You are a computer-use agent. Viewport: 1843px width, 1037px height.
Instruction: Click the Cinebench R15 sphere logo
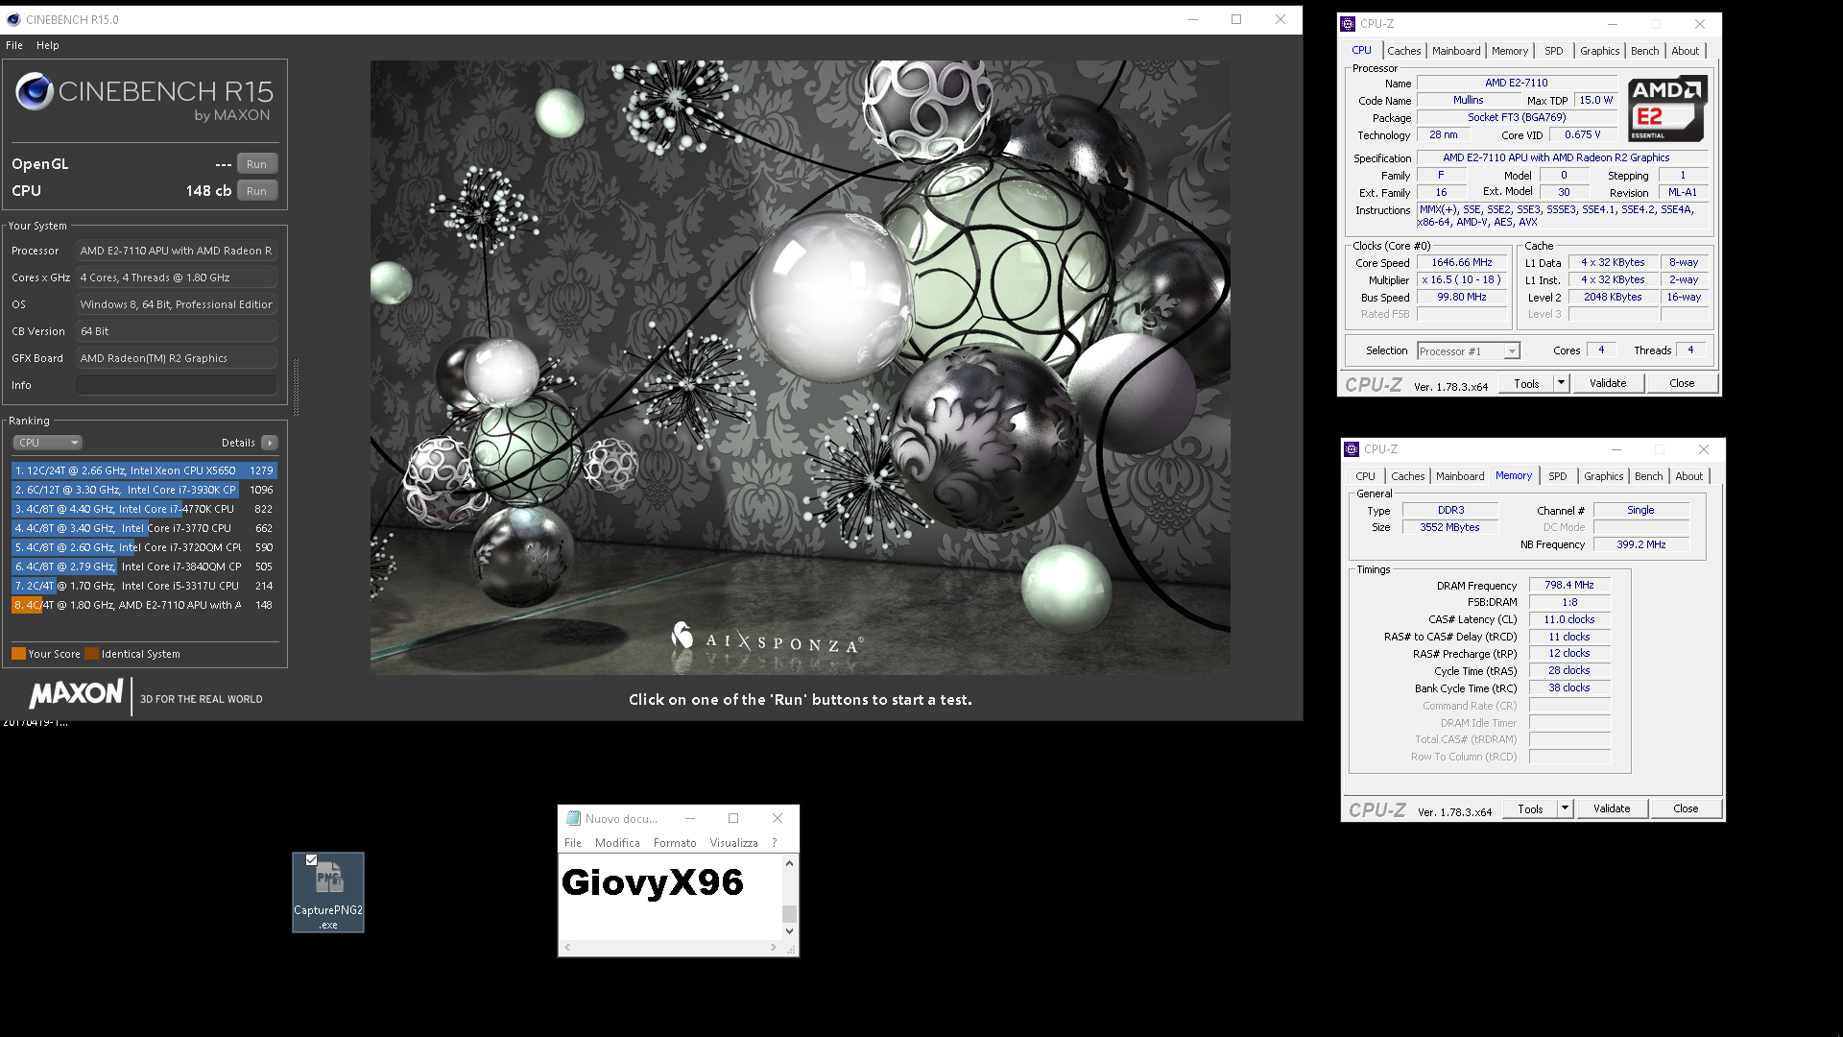tap(35, 92)
